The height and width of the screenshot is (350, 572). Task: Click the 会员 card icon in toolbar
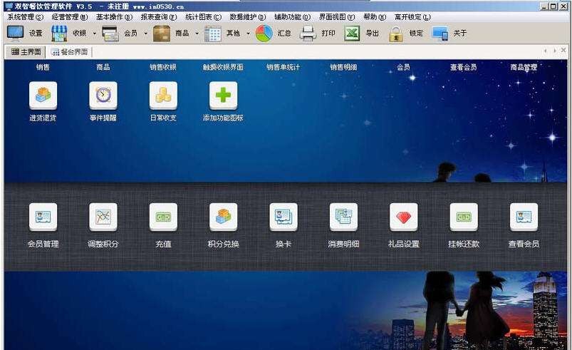click(110, 34)
